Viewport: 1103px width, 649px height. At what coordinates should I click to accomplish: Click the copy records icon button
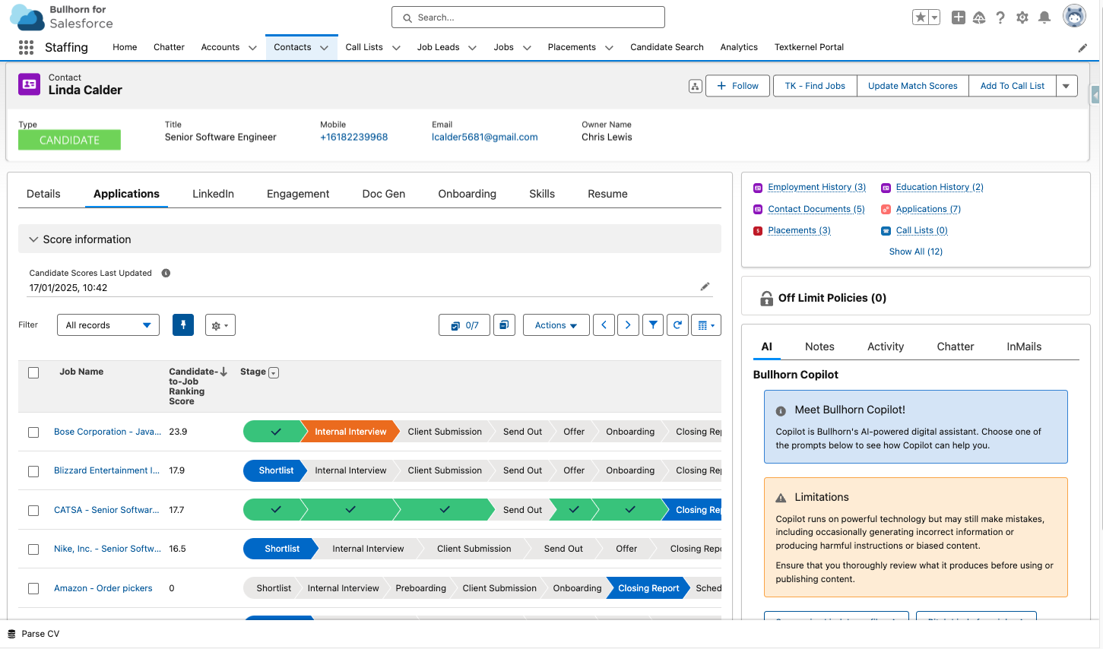(504, 325)
